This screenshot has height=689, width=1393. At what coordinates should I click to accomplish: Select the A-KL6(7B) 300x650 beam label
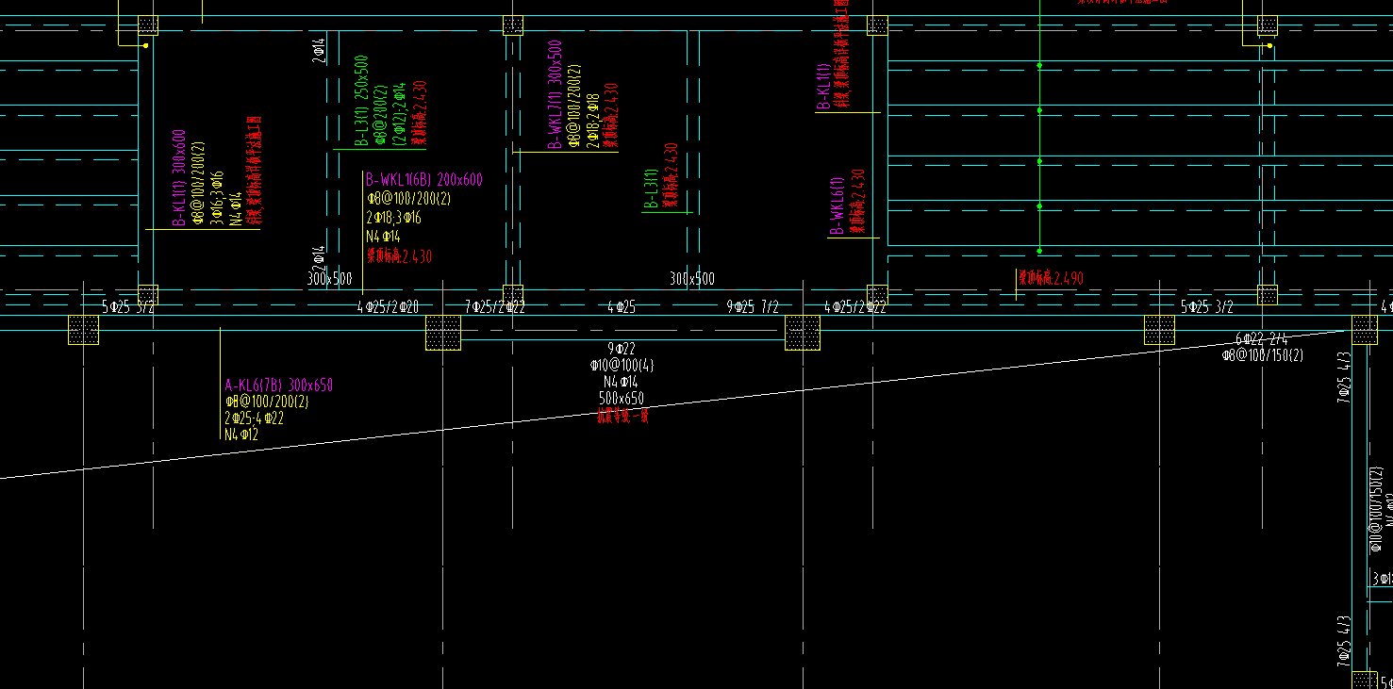click(278, 386)
